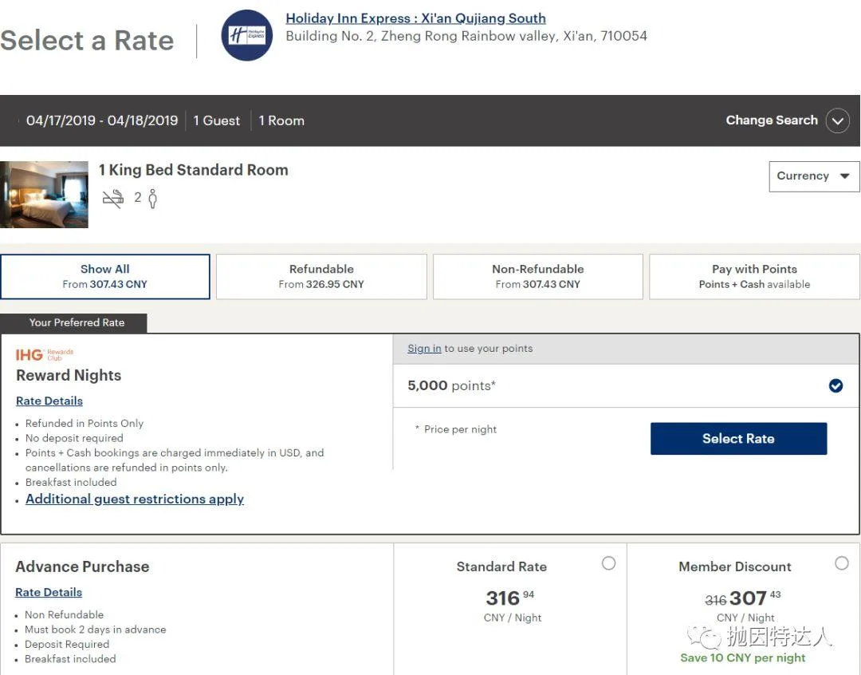
Task: Click the IHG Rewards Club logo
Action: (x=45, y=354)
